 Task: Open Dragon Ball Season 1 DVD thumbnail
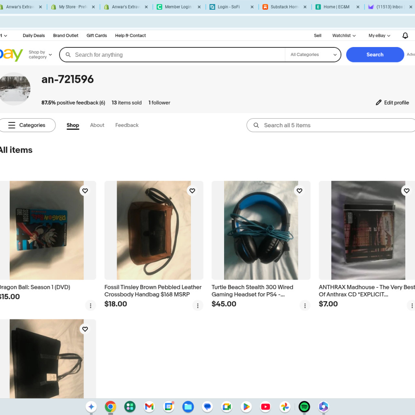(x=47, y=230)
